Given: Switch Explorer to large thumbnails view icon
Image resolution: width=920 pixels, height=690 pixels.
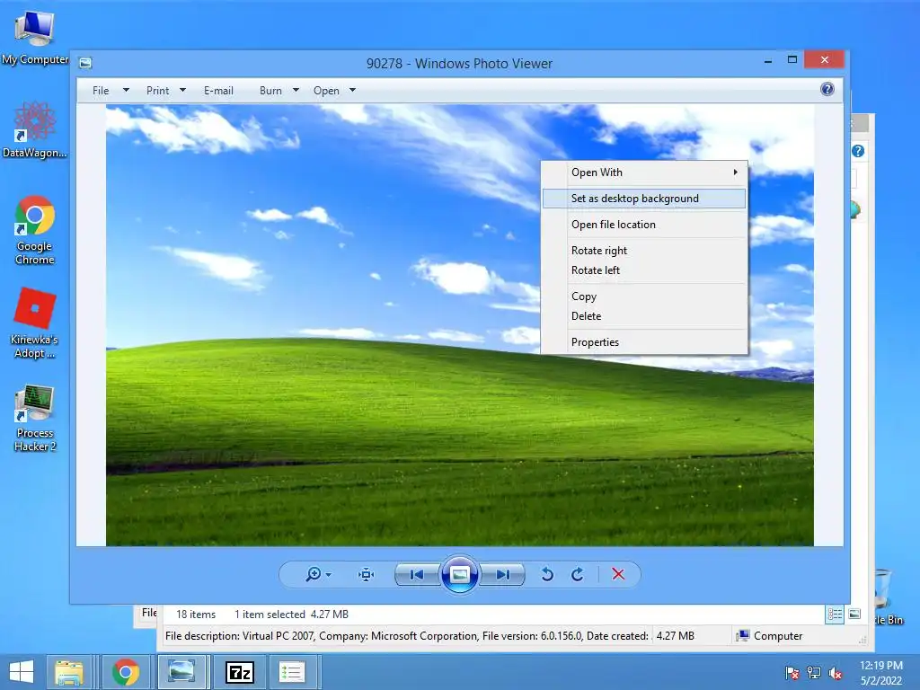Looking at the screenshot, I should [854, 615].
